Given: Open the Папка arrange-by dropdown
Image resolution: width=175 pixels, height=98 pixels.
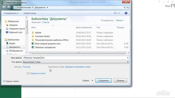Looking at the screenshot, I should click(x=120, y=20).
